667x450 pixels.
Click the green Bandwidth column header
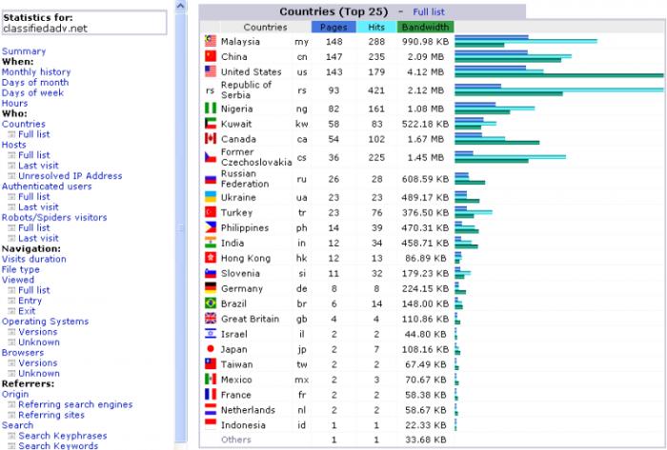click(x=425, y=28)
